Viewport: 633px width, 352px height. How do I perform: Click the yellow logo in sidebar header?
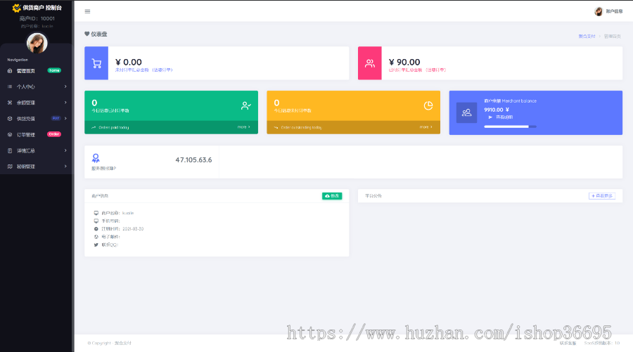coord(17,8)
